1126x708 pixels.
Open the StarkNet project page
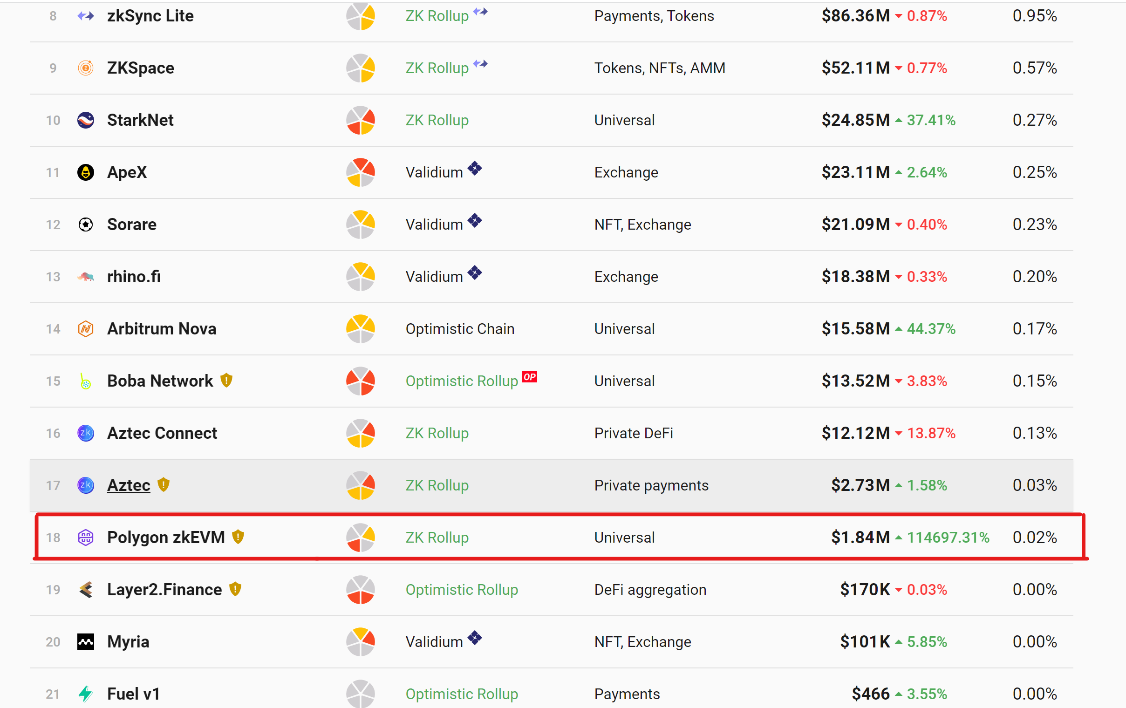pyautogui.click(x=140, y=120)
